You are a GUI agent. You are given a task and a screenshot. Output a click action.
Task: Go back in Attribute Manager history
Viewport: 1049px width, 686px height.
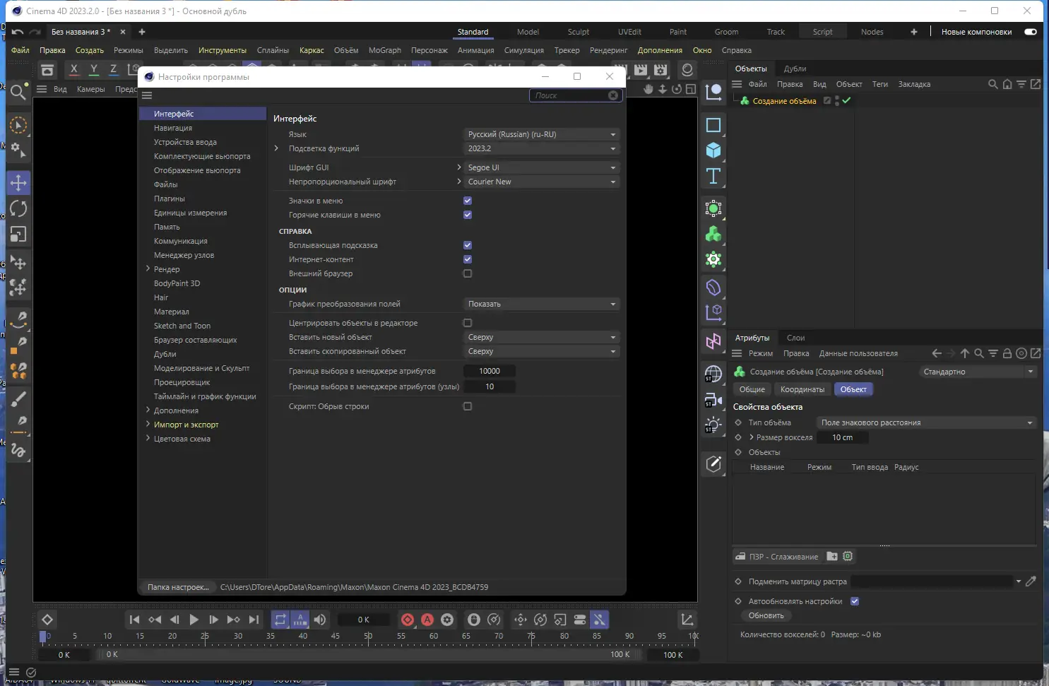pyautogui.click(x=937, y=353)
